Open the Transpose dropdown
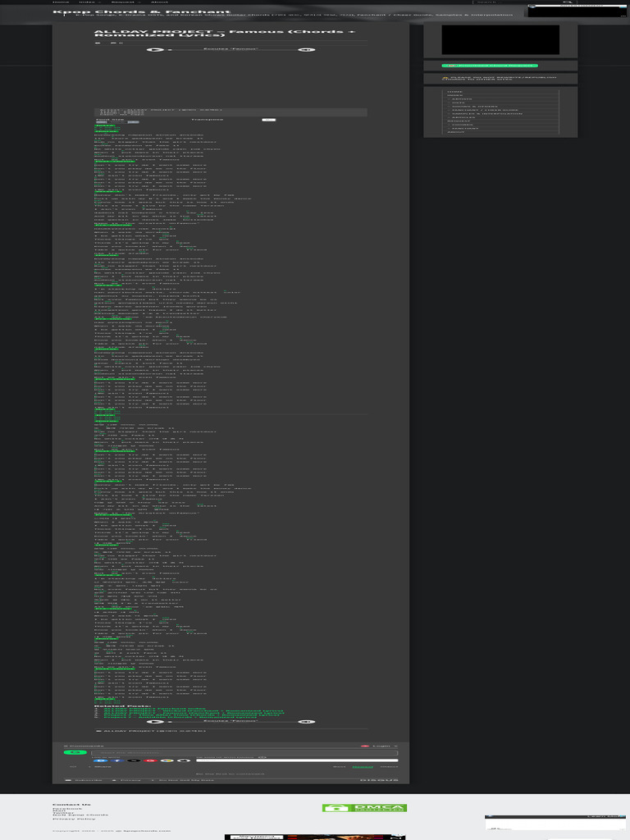The image size is (630, 840). pyautogui.click(x=269, y=120)
